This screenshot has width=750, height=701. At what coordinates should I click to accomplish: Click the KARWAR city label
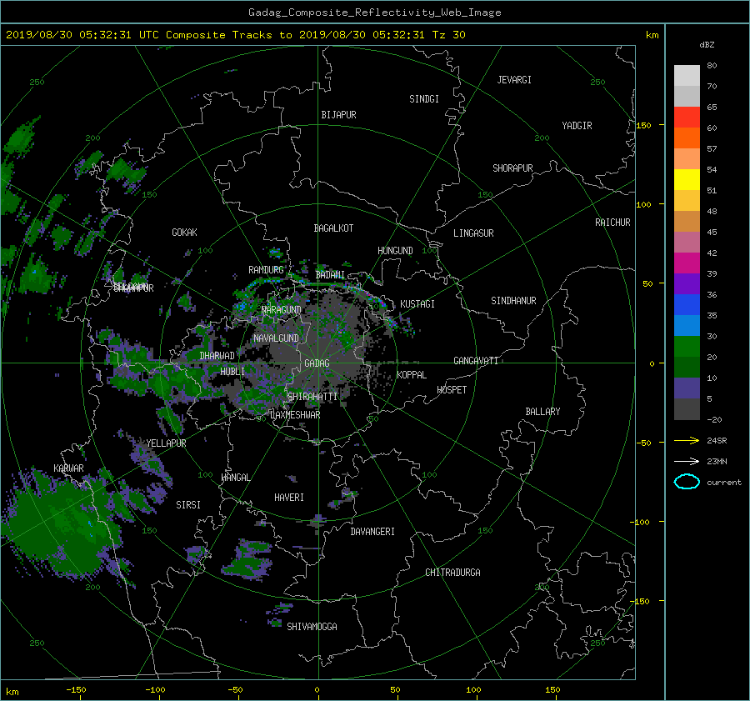point(68,468)
